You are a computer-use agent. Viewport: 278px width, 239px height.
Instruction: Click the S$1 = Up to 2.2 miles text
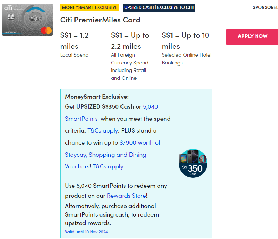tap(130, 41)
